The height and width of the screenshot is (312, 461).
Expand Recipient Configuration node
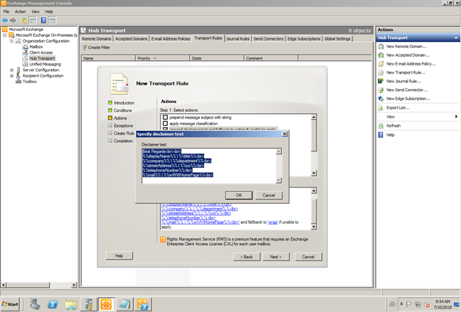coord(12,76)
